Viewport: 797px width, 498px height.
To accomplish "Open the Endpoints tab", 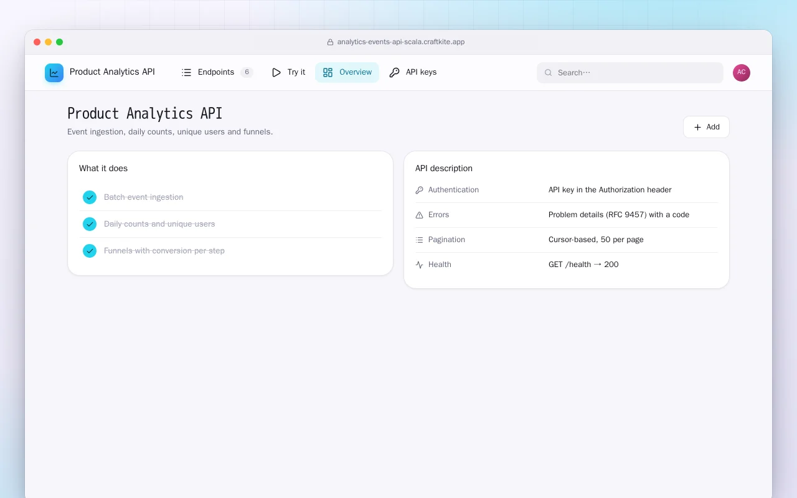I will (x=217, y=72).
